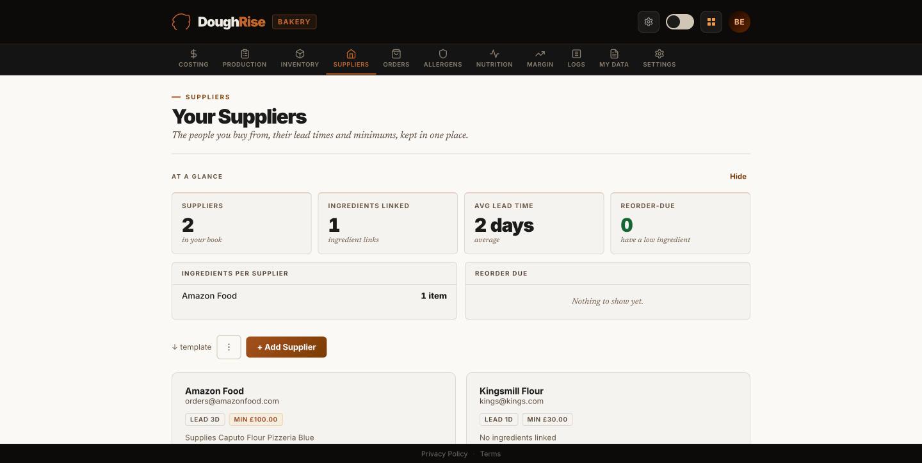Click the MIN £100.00 badge
This screenshot has height=463, width=922.
coord(256,419)
